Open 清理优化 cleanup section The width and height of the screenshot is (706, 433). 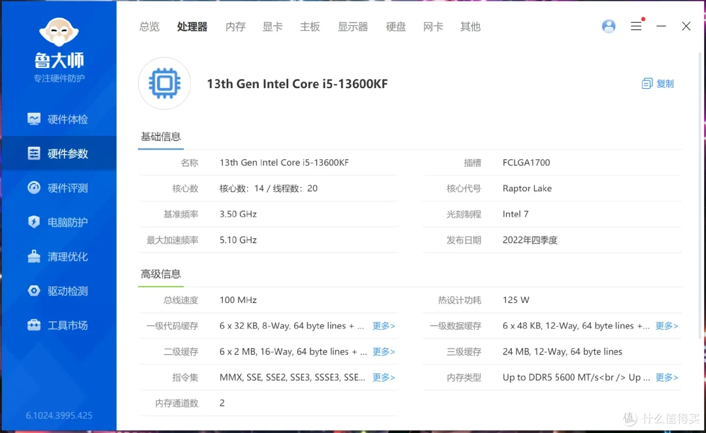click(59, 256)
